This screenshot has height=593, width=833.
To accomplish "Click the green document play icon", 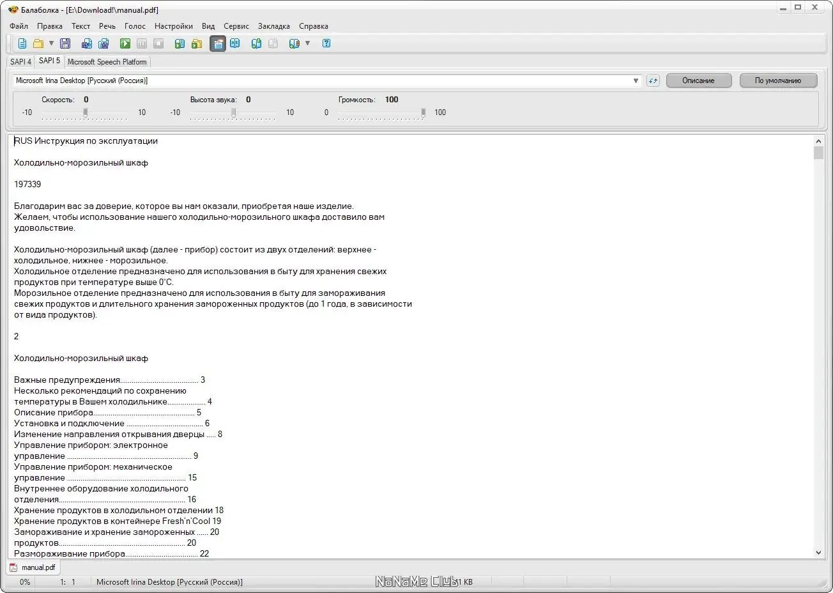I will (180, 43).
